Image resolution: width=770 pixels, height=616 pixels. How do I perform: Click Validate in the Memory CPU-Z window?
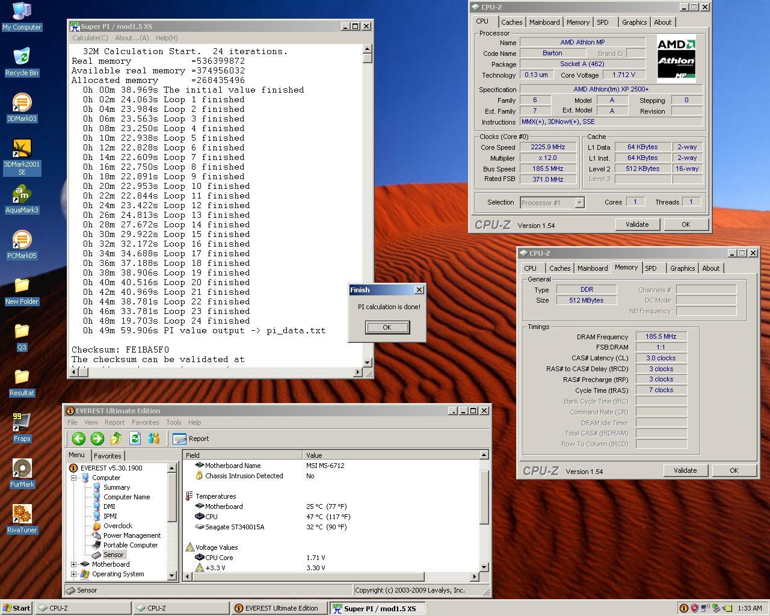[x=685, y=470]
